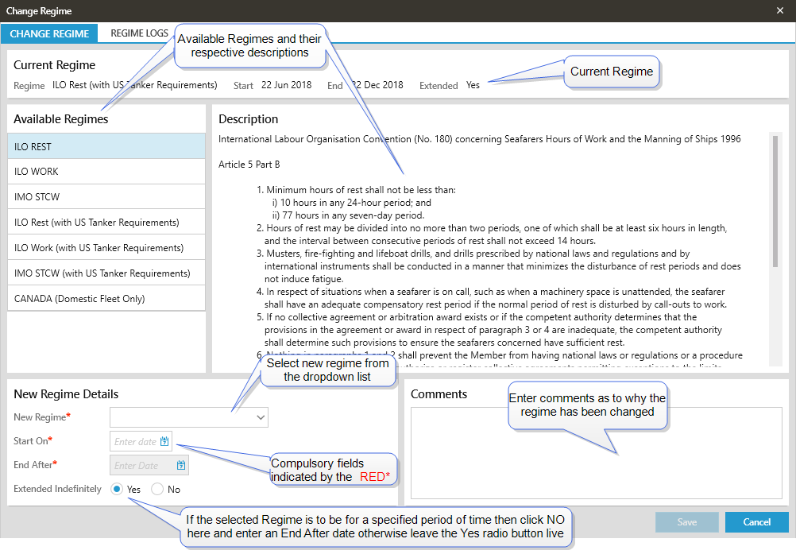Select No for Extended Indefinitely
796x558 pixels.
(157, 490)
